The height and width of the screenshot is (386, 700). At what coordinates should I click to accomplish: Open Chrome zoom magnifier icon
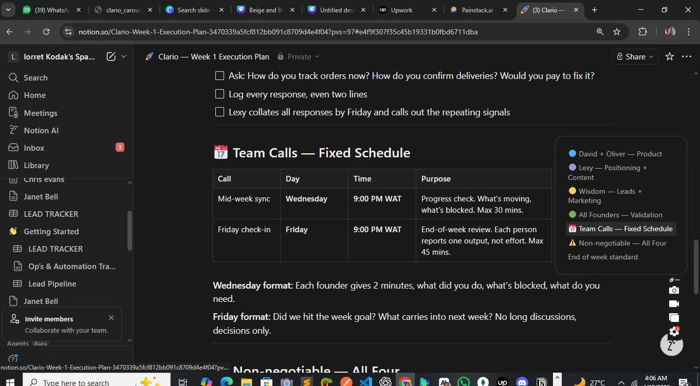(600, 32)
